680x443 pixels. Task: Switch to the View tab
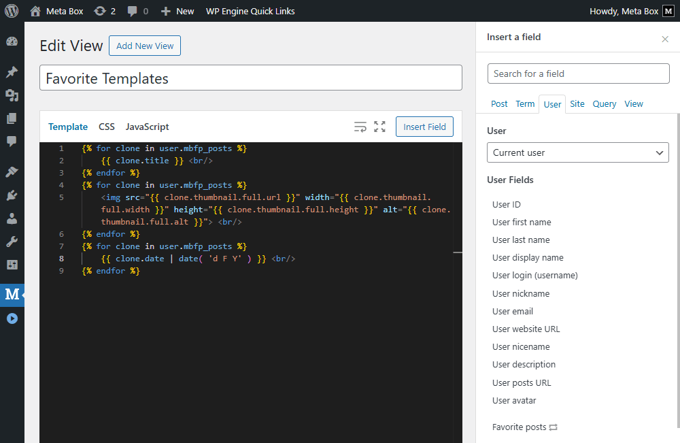[634, 103]
